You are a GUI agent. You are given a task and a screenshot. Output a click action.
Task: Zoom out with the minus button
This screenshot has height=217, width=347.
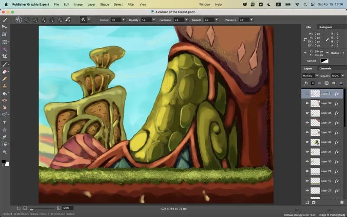coord(25,208)
